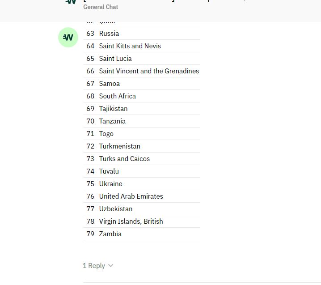Click the header W logo icon
Screen dimensions: 321x285
point(71,2)
